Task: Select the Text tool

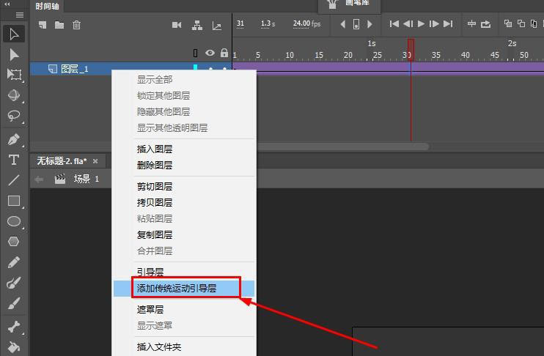Action: pyautogui.click(x=14, y=160)
